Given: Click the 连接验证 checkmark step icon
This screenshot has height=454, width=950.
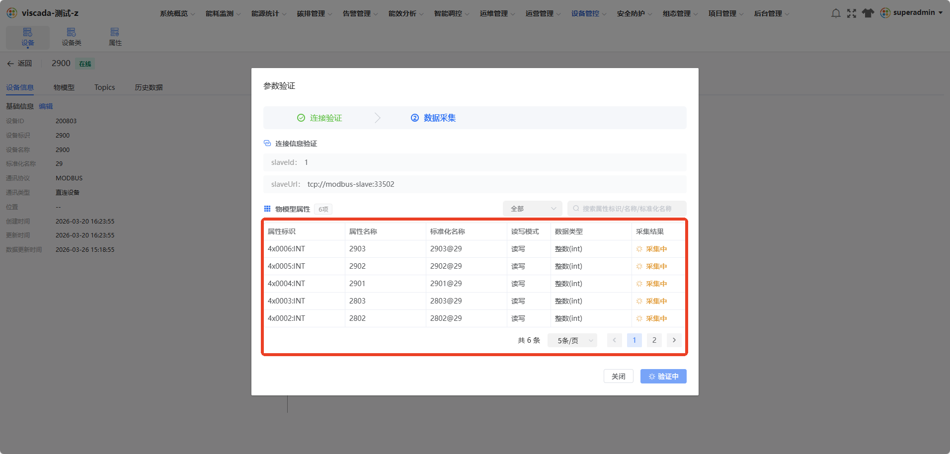Looking at the screenshot, I should coord(301,118).
